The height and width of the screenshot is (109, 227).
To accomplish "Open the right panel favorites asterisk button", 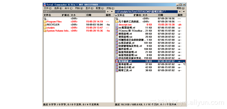I will pyautogui.click(x=180, y=11).
